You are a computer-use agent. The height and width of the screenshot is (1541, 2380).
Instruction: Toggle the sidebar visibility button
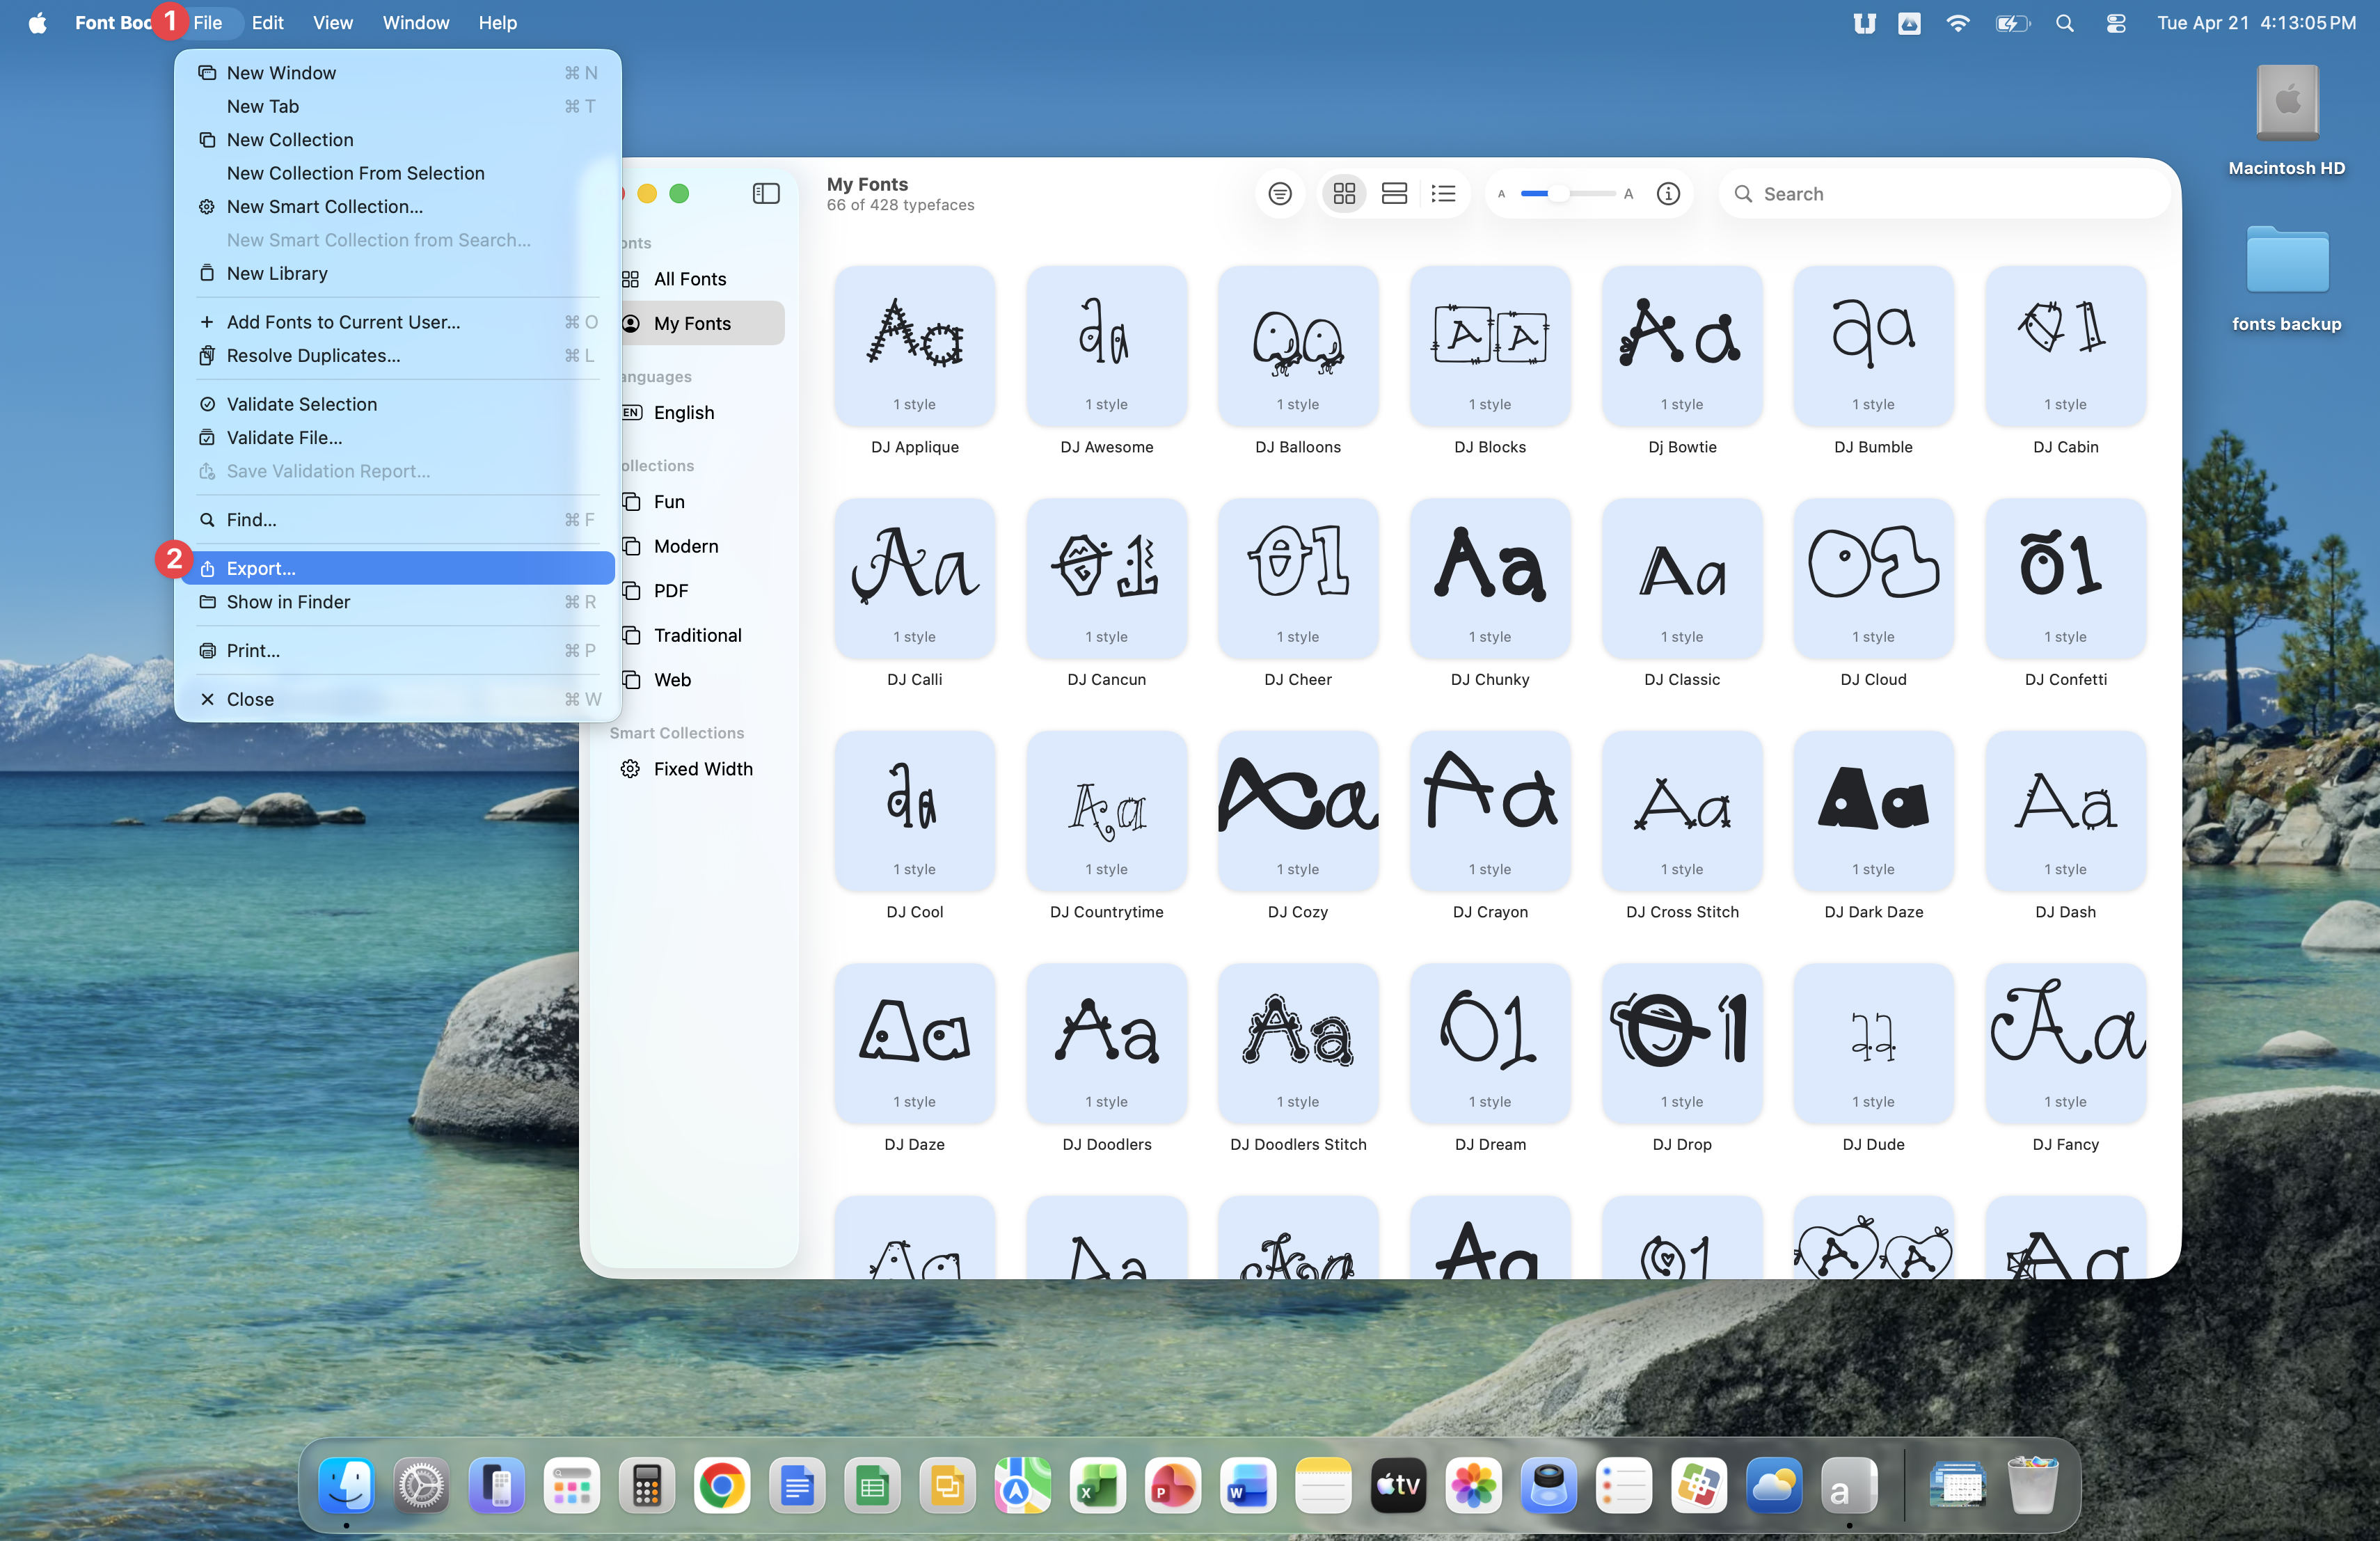tap(766, 193)
